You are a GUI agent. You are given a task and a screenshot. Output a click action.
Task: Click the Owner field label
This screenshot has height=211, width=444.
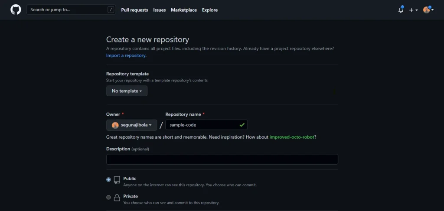pyautogui.click(x=113, y=114)
